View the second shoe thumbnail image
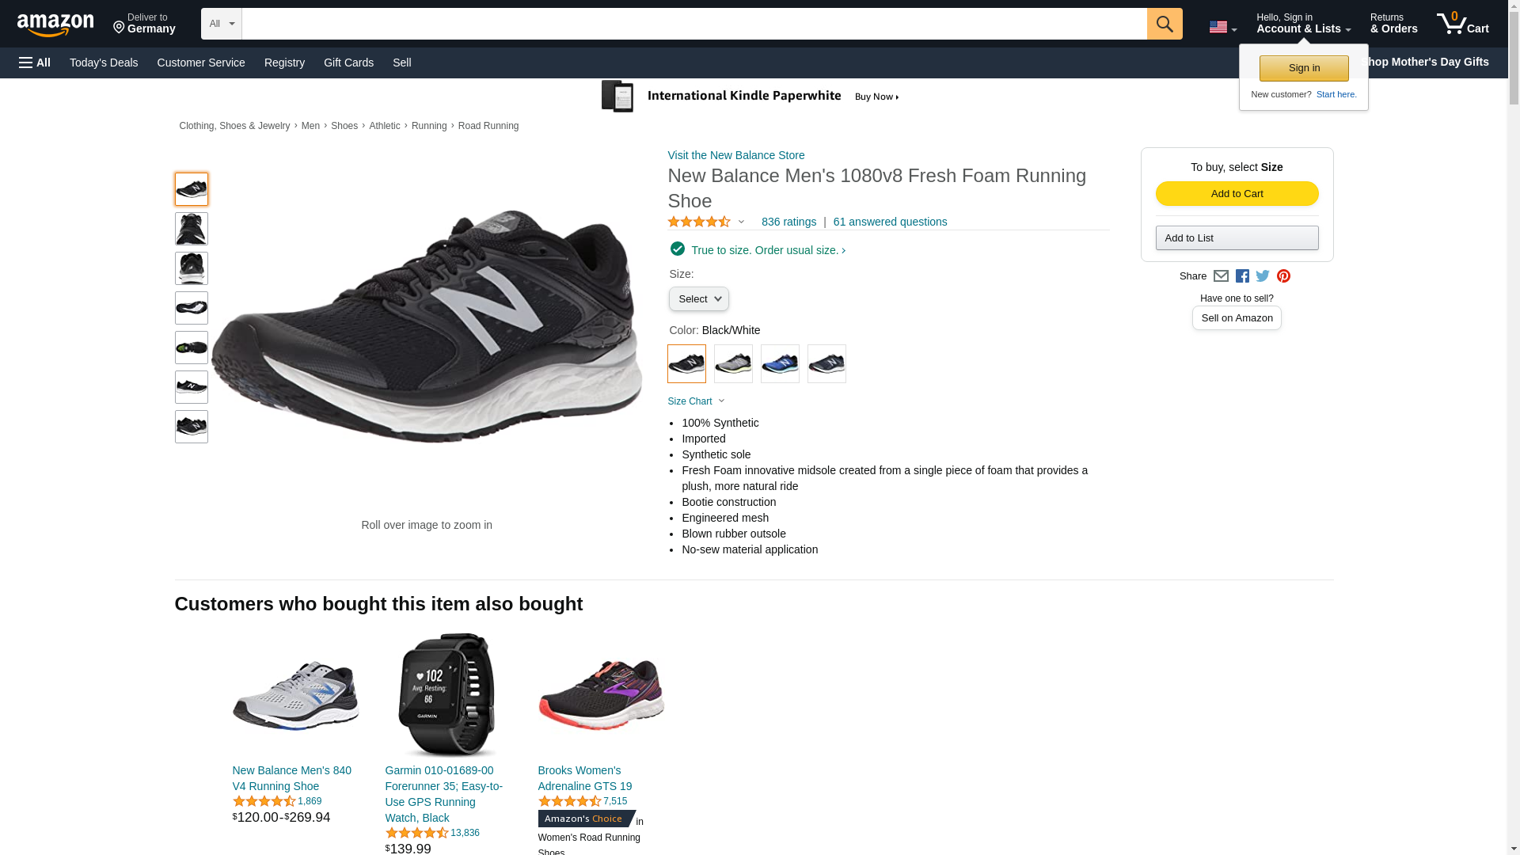 [192, 229]
